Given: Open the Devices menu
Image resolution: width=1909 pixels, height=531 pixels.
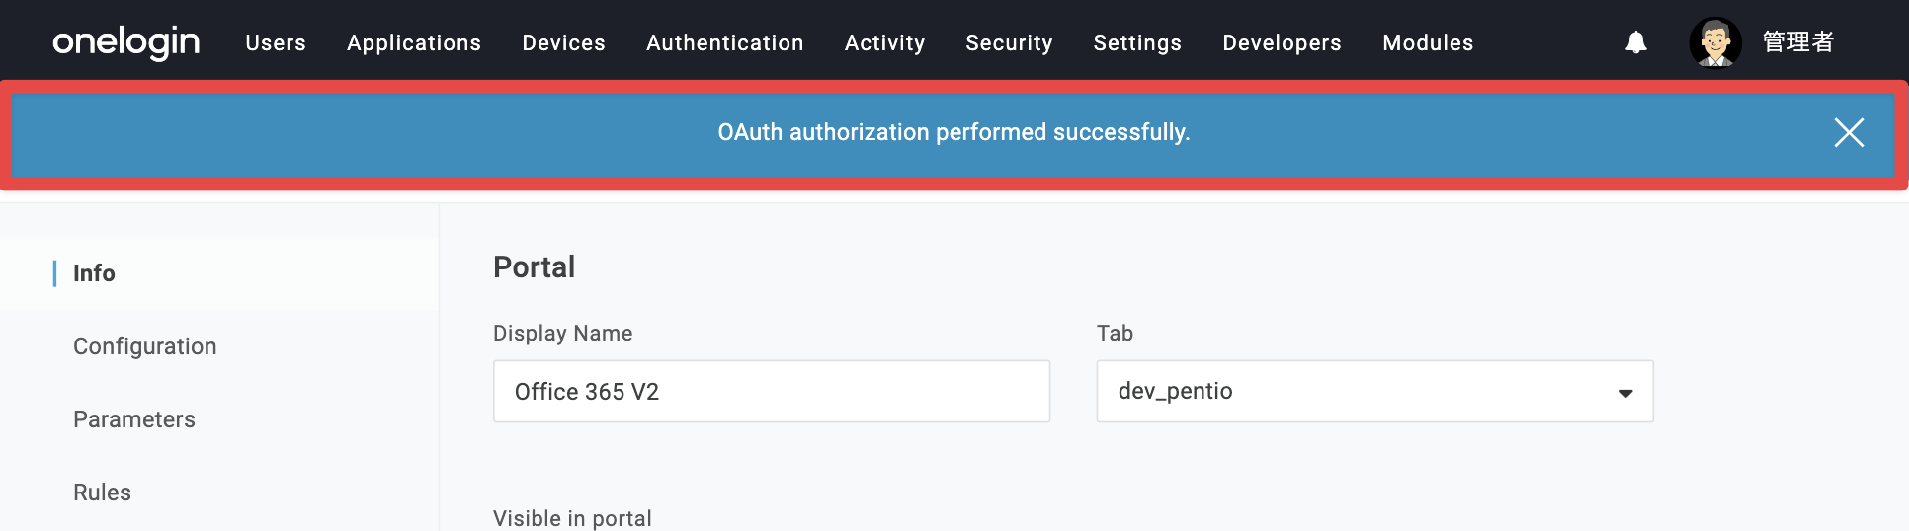Looking at the screenshot, I should pos(563,42).
